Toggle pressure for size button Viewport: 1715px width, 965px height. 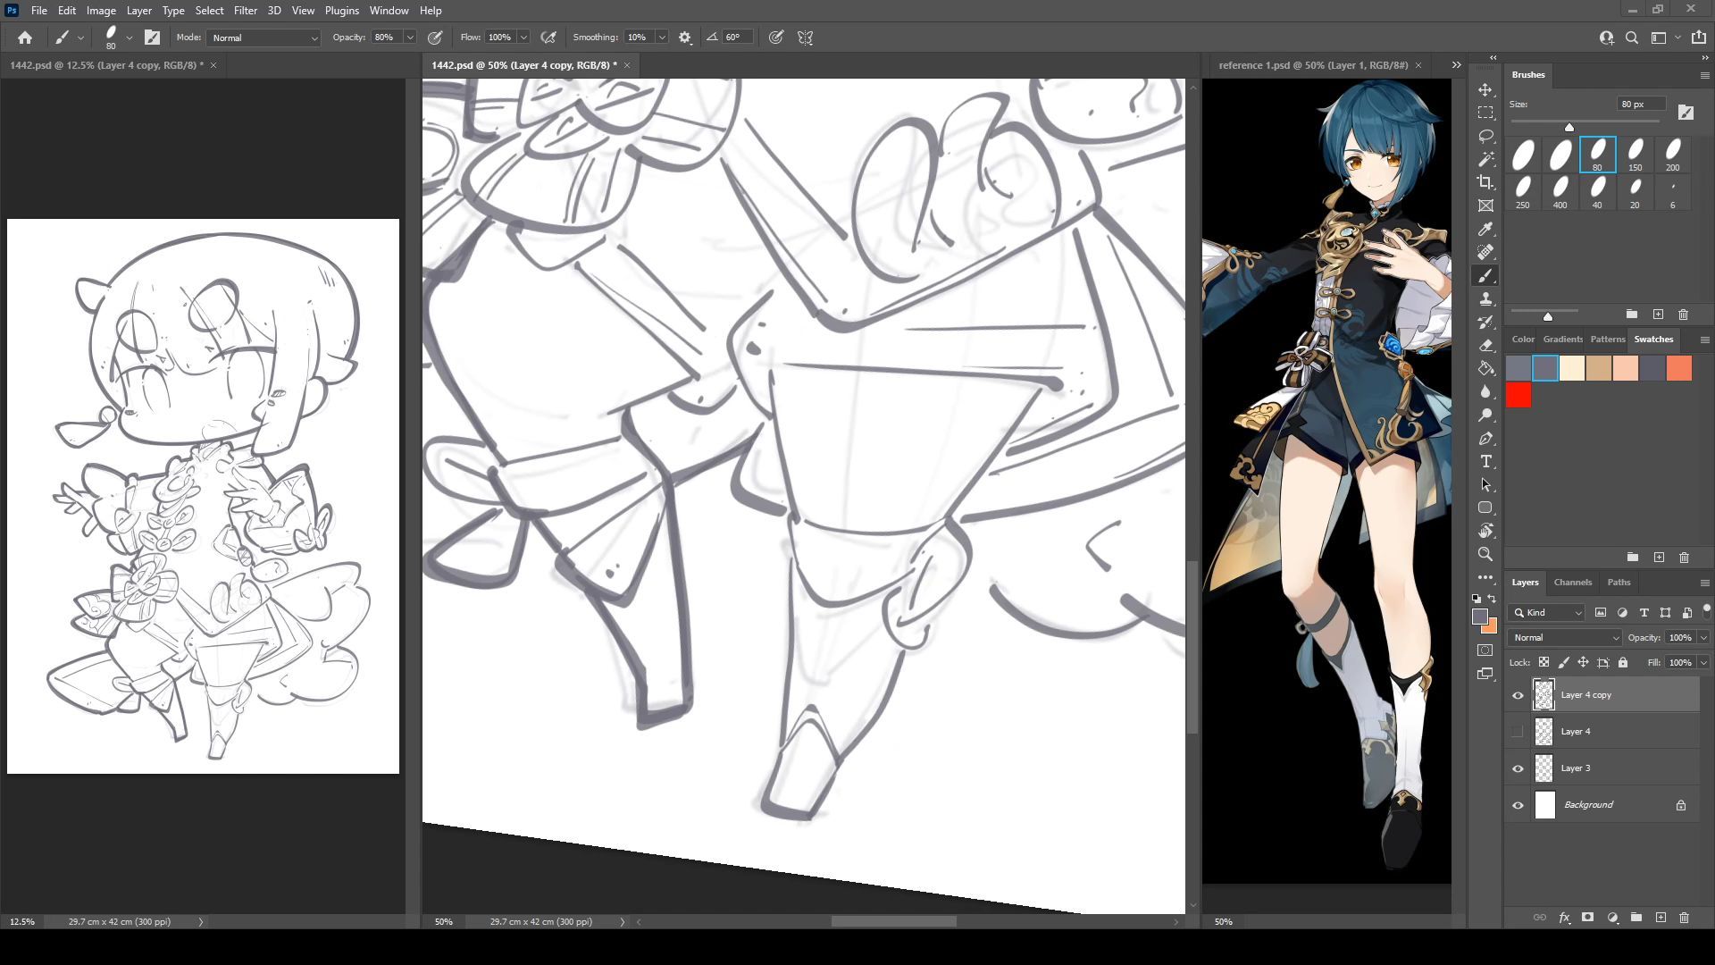coord(776,38)
